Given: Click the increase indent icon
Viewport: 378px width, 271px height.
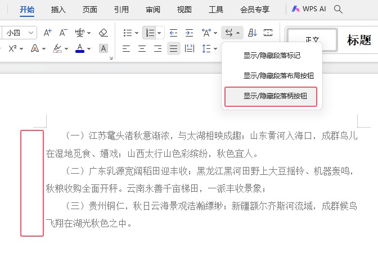Looking at the screenshot, I should pos(189,33).
